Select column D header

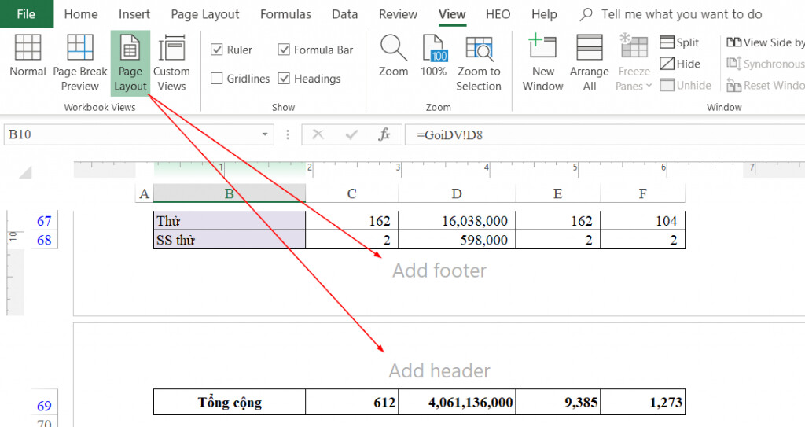tap(457, 193)
